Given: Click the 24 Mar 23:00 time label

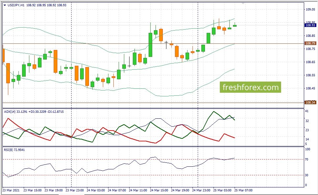Looking at the screenshot, I should [201, 190].
